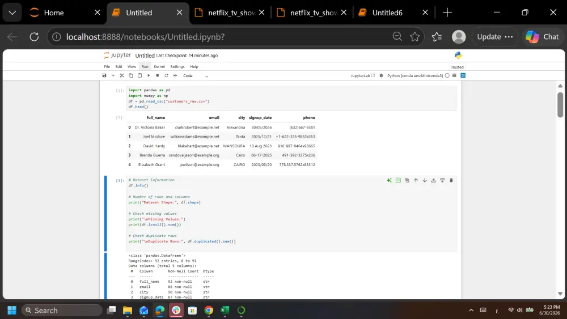The height and width of the screenshot is (319, 567).
Task: Click the email column header
Action: pos(214,118)
